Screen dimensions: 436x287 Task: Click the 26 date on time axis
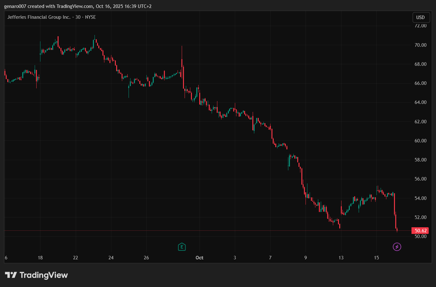[x=146, y=258]
